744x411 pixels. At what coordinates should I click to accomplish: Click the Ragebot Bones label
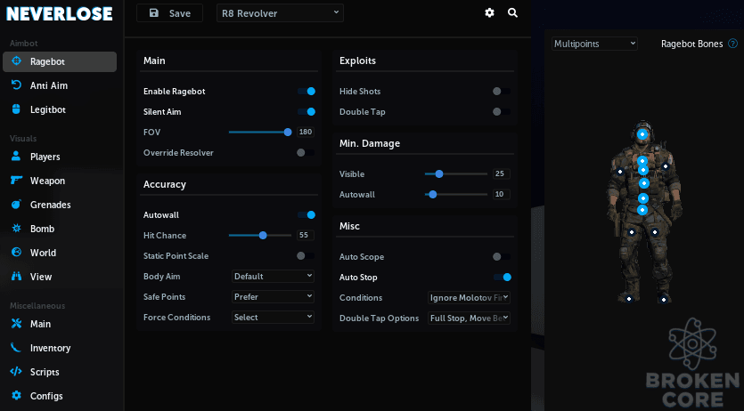(691, 44)
